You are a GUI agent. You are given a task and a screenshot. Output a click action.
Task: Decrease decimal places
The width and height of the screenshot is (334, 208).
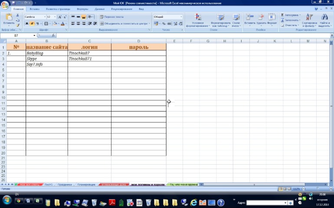[x=180, y=24]
